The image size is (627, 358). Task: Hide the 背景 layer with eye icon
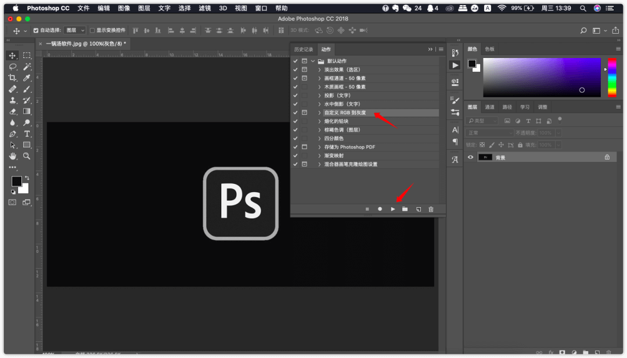(471, 157)
